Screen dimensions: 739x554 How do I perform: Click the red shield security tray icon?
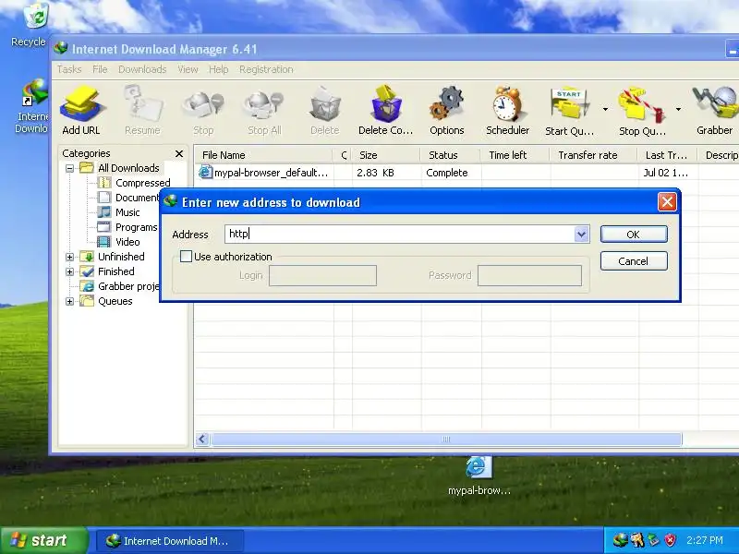[x=670, y=540]
